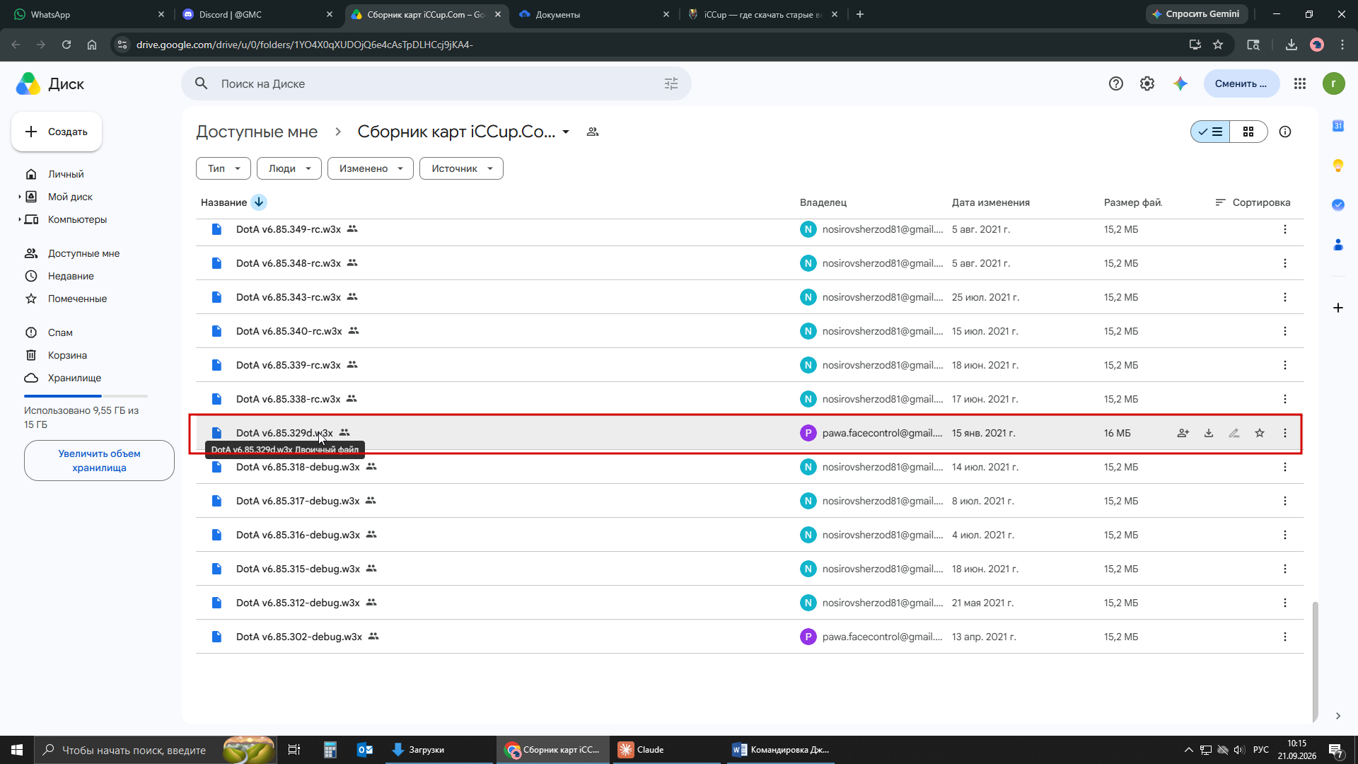This screenshot has height=764, width=1358.
Task: Open Google Keep in side panel
Action: [x=1338, y=166]
